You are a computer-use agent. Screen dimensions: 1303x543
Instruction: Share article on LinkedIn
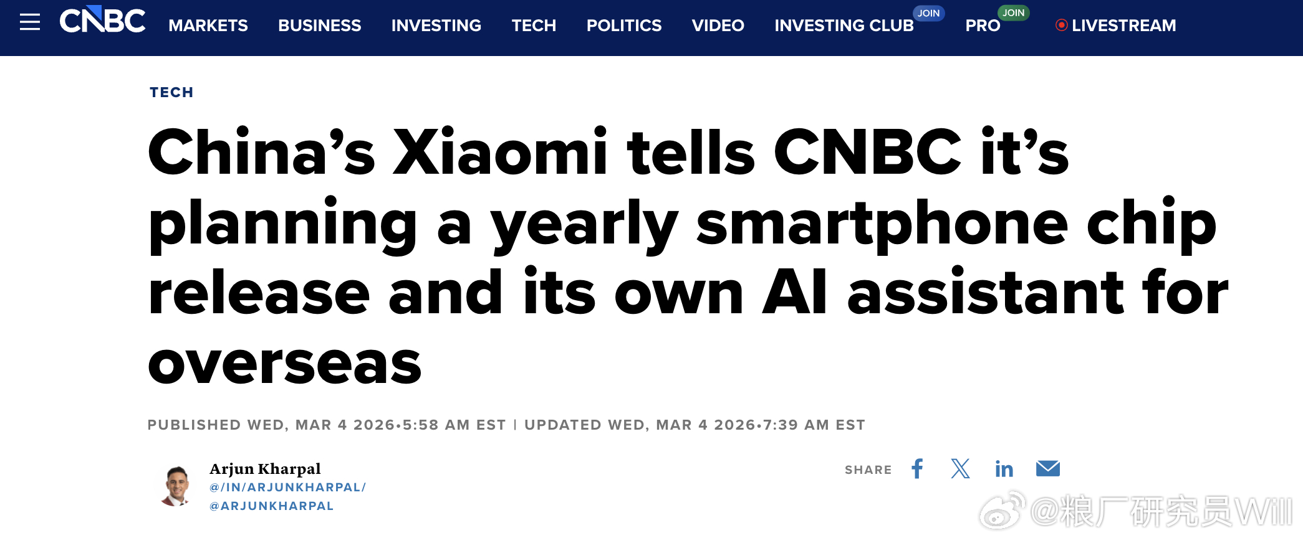pos(1004,469)
